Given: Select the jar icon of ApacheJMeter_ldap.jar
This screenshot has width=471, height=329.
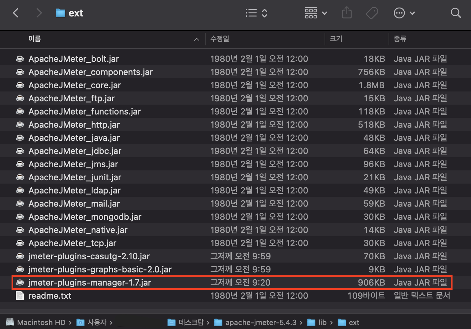Looking at the screenshot, I should (20, 190).
